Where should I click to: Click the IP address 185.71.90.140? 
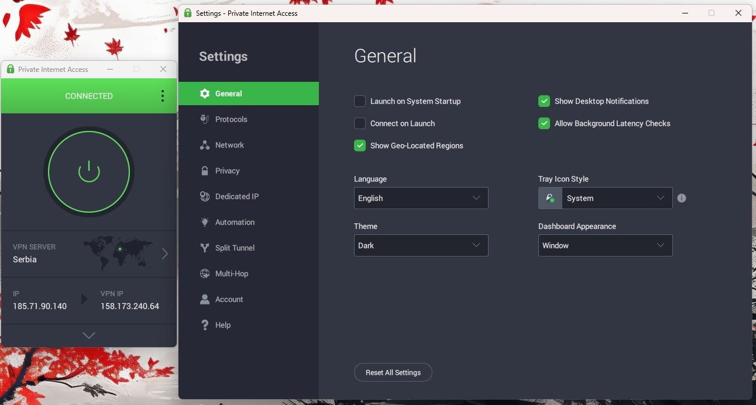point(40,306)
